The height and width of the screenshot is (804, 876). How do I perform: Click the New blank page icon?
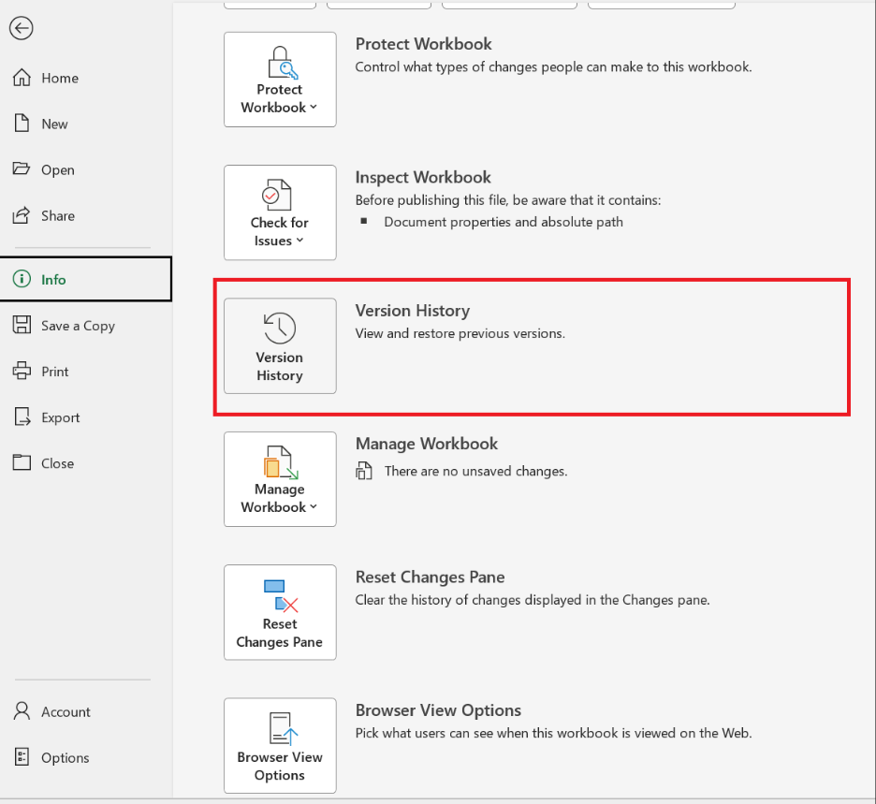point(22,124)
